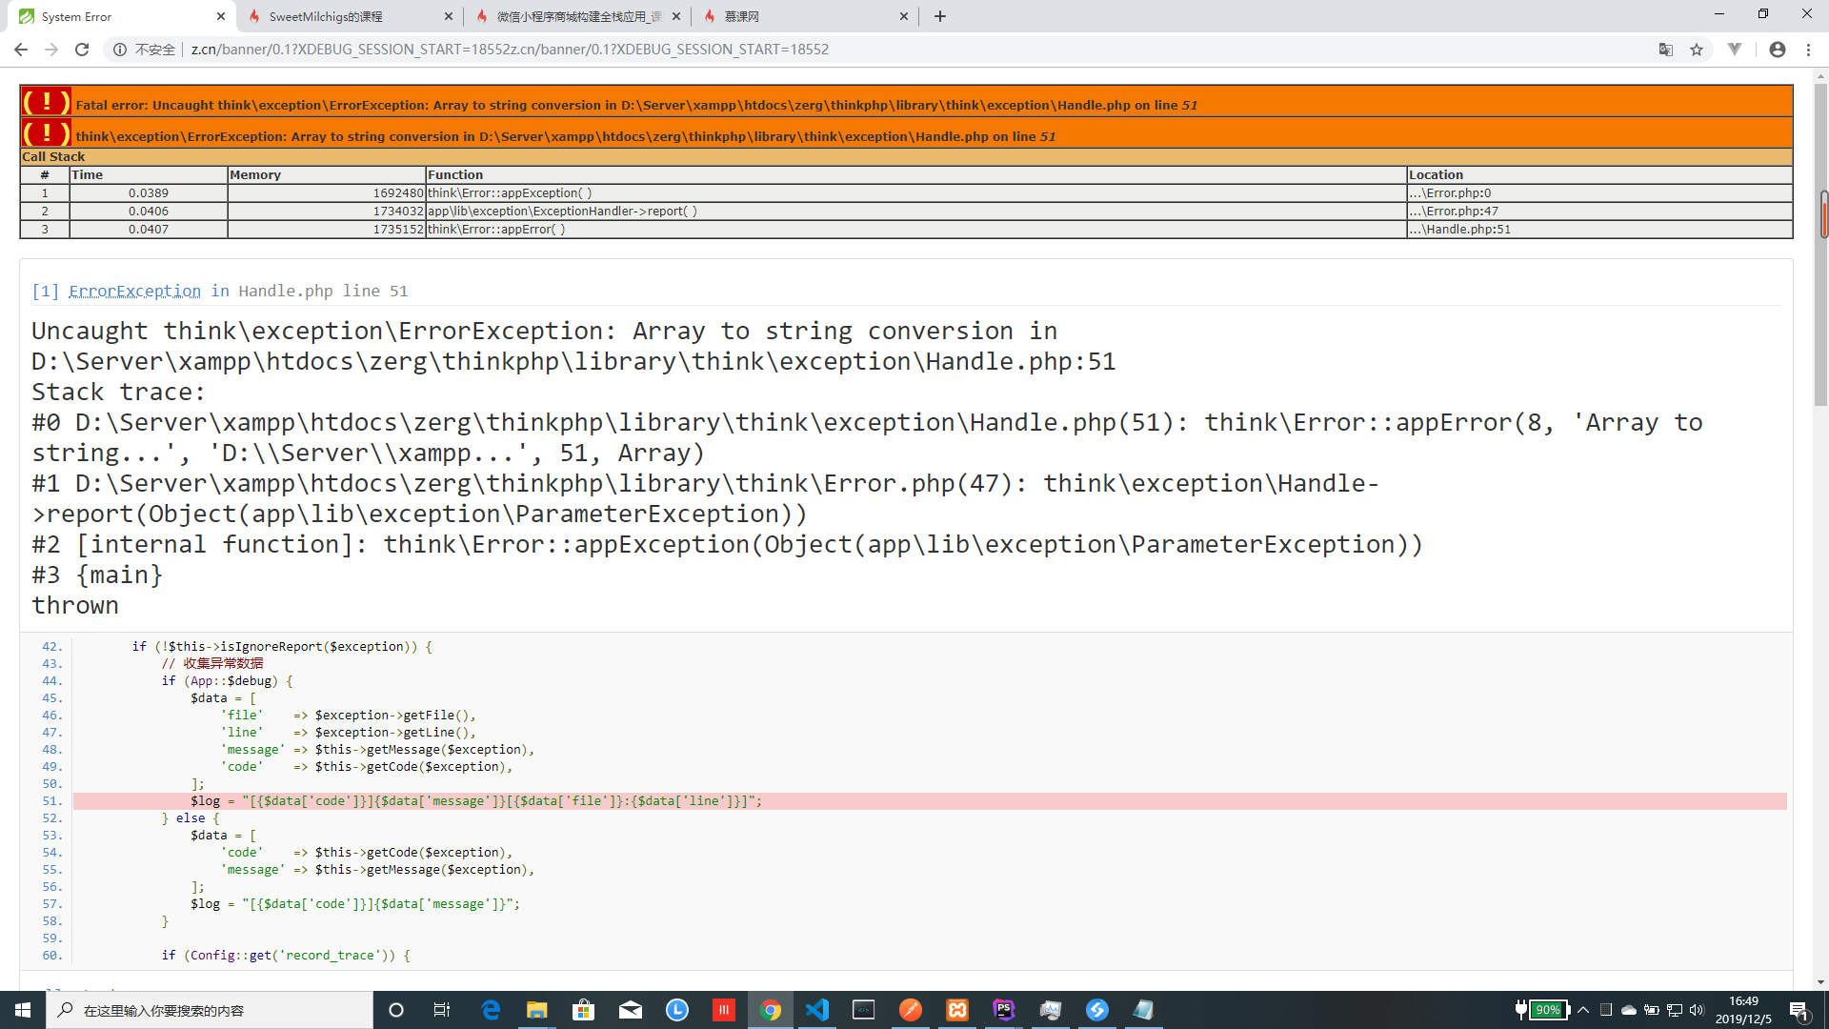Image resolution: width=1829 pixels, height=1029 pixels.
Task: Open the notification action center
Action: (x=1799, y=1011)
